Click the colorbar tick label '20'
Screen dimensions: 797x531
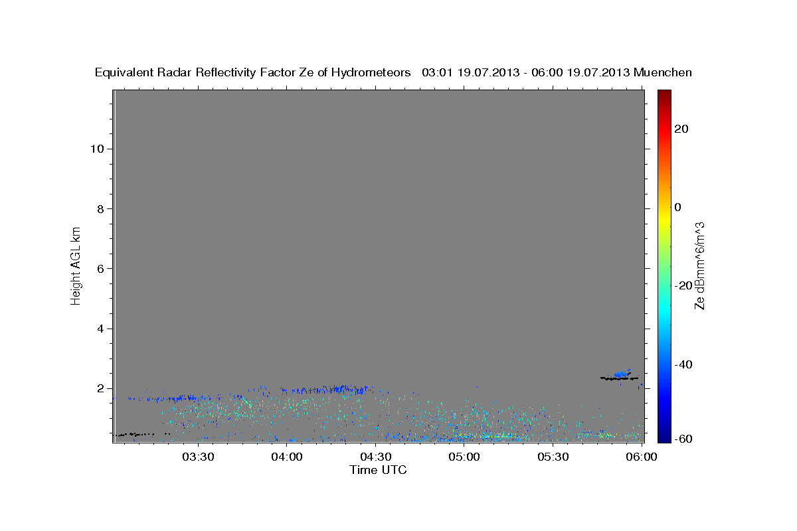coord(681,129)
